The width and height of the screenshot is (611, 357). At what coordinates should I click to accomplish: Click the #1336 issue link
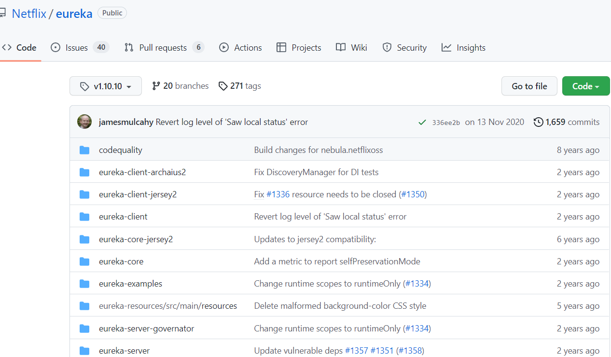[x=278, y=194]
